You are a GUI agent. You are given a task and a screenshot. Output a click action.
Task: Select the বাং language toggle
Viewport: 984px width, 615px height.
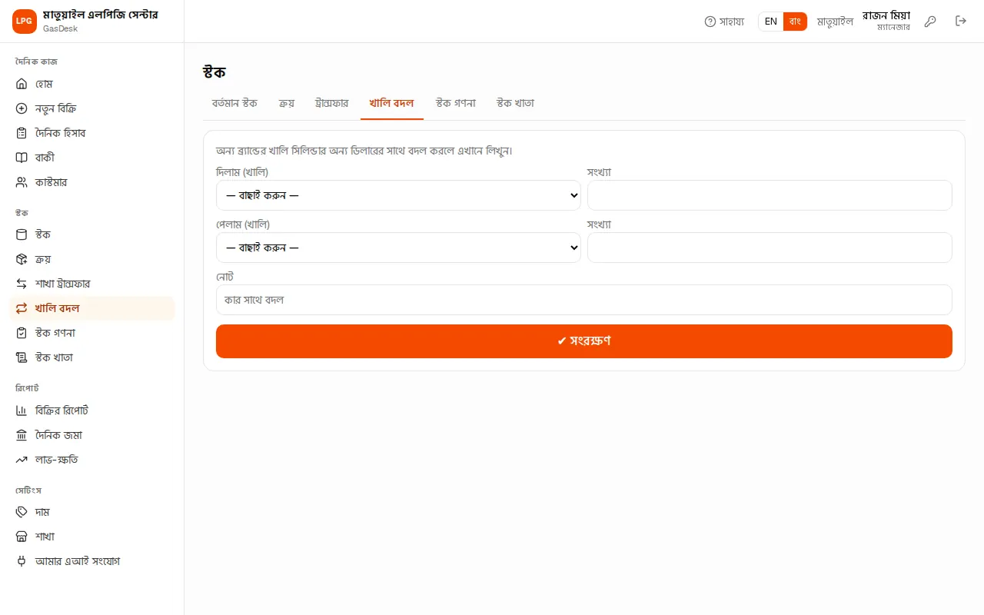click(795, 22)
